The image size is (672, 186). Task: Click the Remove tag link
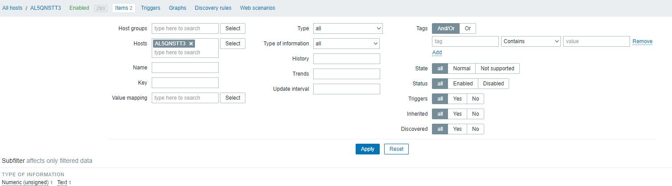click(x=642, y=41)
